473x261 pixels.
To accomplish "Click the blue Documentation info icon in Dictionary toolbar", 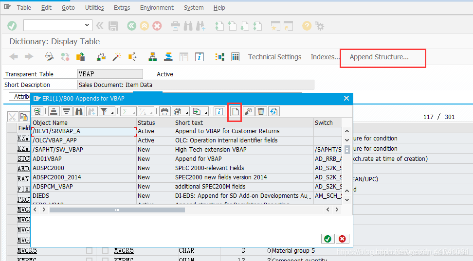I will click(x=200, y=57).
